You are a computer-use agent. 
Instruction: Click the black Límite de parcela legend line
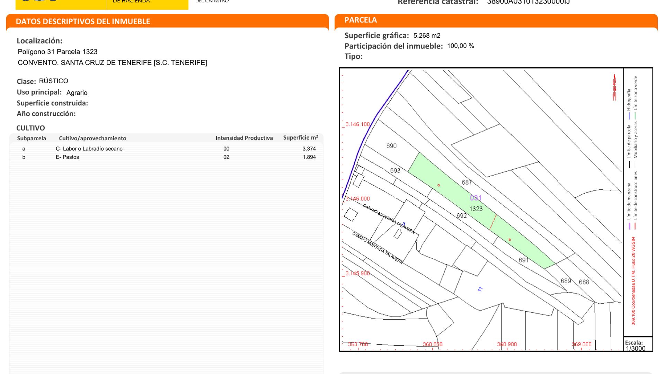coord(629,164)
